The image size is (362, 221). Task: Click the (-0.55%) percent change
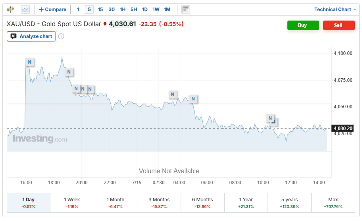click(x=171, y=24)
